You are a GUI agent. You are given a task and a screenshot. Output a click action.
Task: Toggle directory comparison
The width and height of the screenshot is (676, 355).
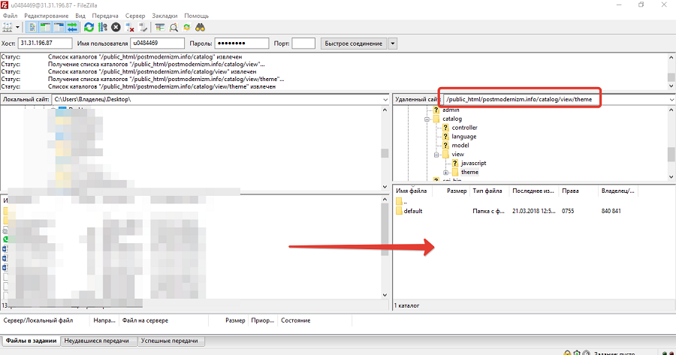pyautogui.click(x=174, y=28)
